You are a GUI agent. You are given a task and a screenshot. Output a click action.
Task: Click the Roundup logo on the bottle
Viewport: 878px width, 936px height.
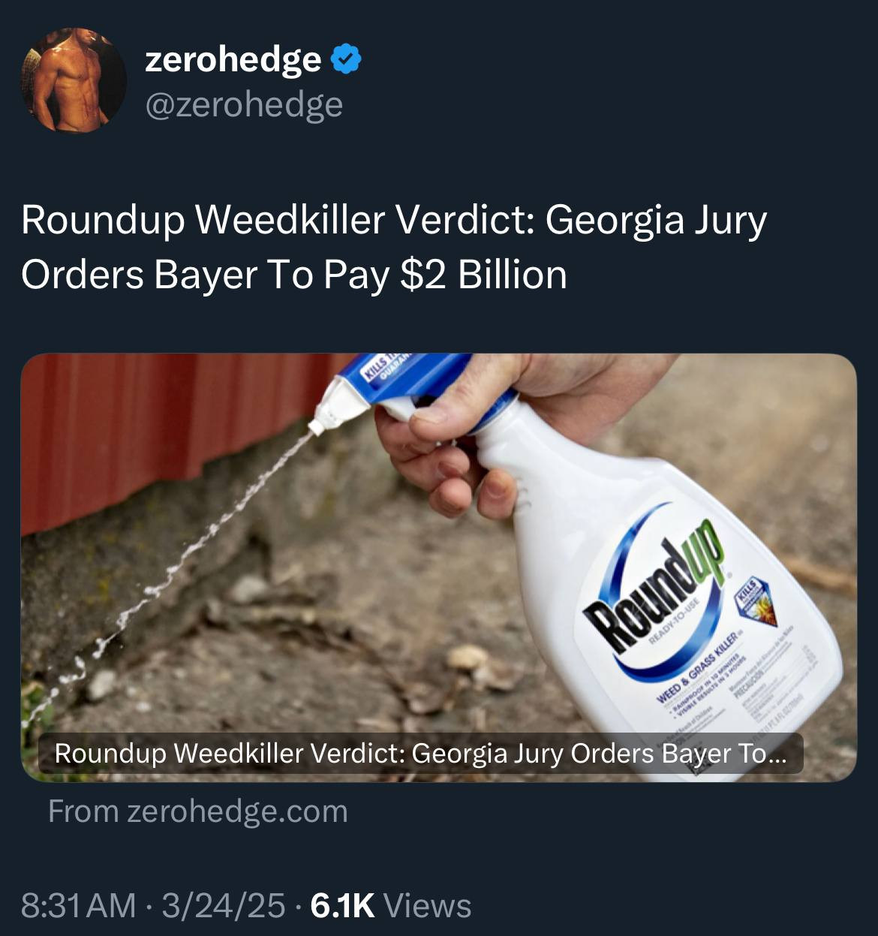point(657,589)
